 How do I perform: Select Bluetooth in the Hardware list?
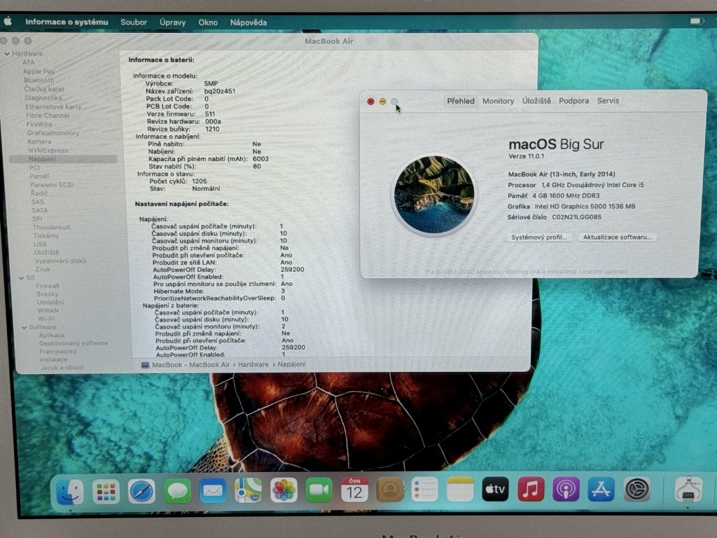tap(39, 80)
